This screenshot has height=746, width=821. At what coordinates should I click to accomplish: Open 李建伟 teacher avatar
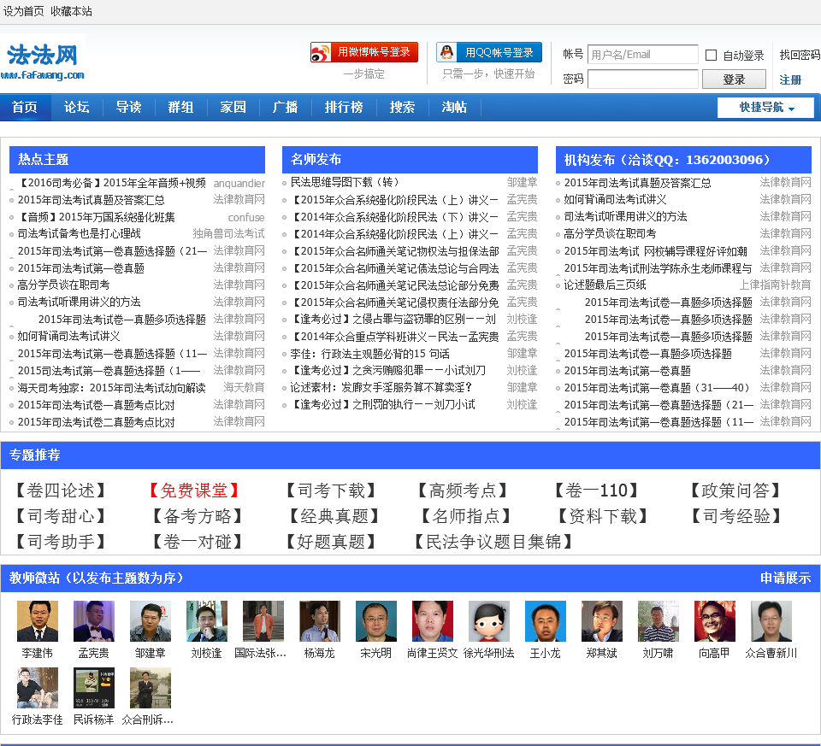click(x=37, y=621)
